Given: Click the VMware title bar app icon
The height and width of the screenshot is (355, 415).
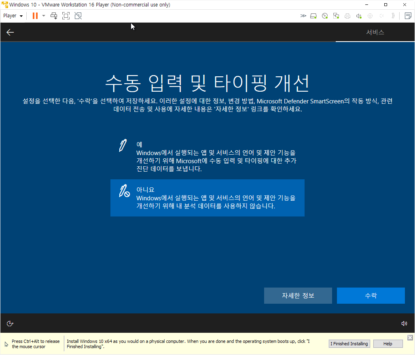Looking at the screenshot, I should [x=5, y=5].
